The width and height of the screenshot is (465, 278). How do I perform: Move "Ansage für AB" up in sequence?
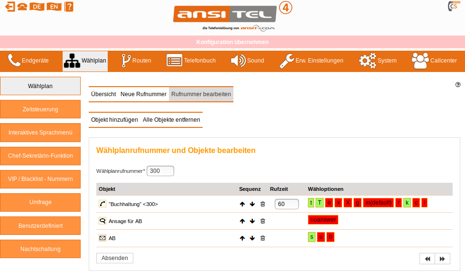point(242,221)
